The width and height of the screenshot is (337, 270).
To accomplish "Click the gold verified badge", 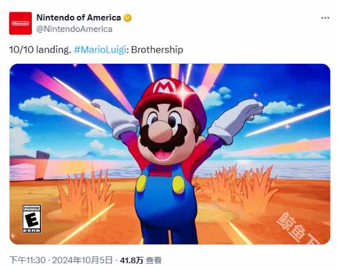I will tap(127, 18).
